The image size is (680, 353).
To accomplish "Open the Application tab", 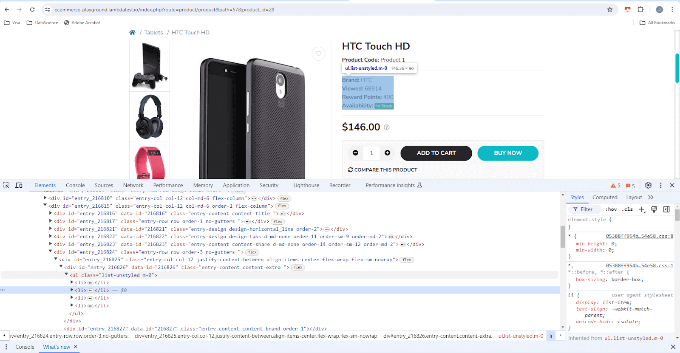I will coord(236,185).
